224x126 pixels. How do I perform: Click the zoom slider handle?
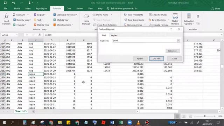point(205,116)
